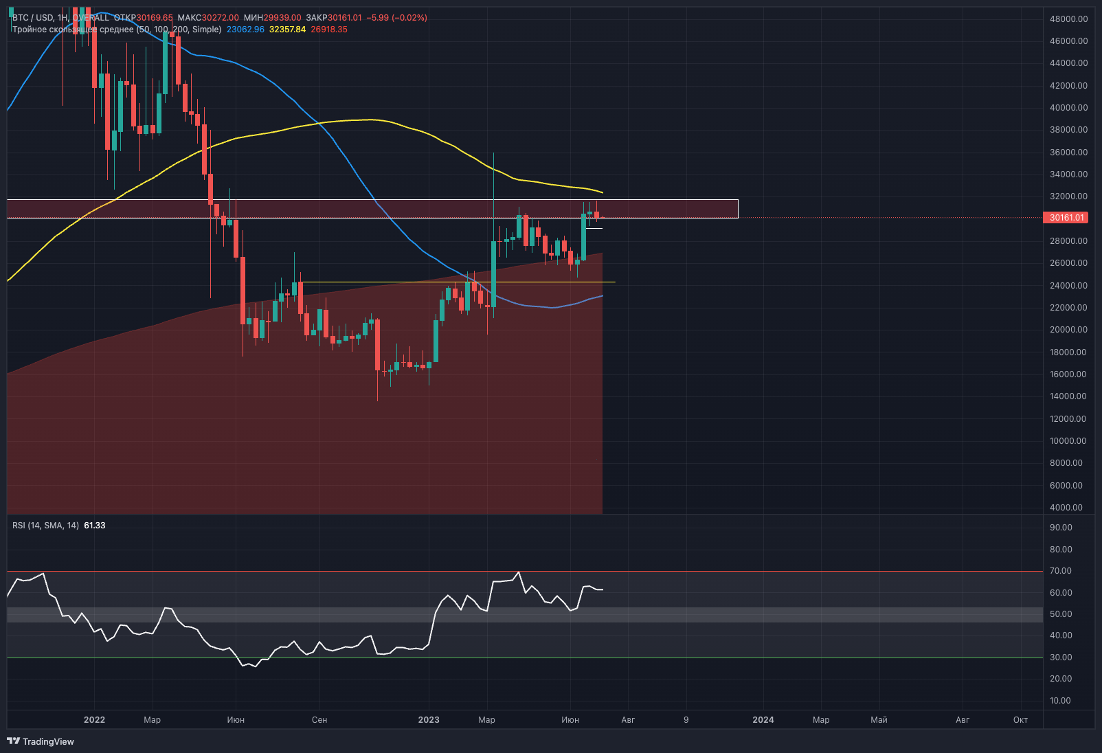Click the 2022 label on time axis

pos(94,719)
